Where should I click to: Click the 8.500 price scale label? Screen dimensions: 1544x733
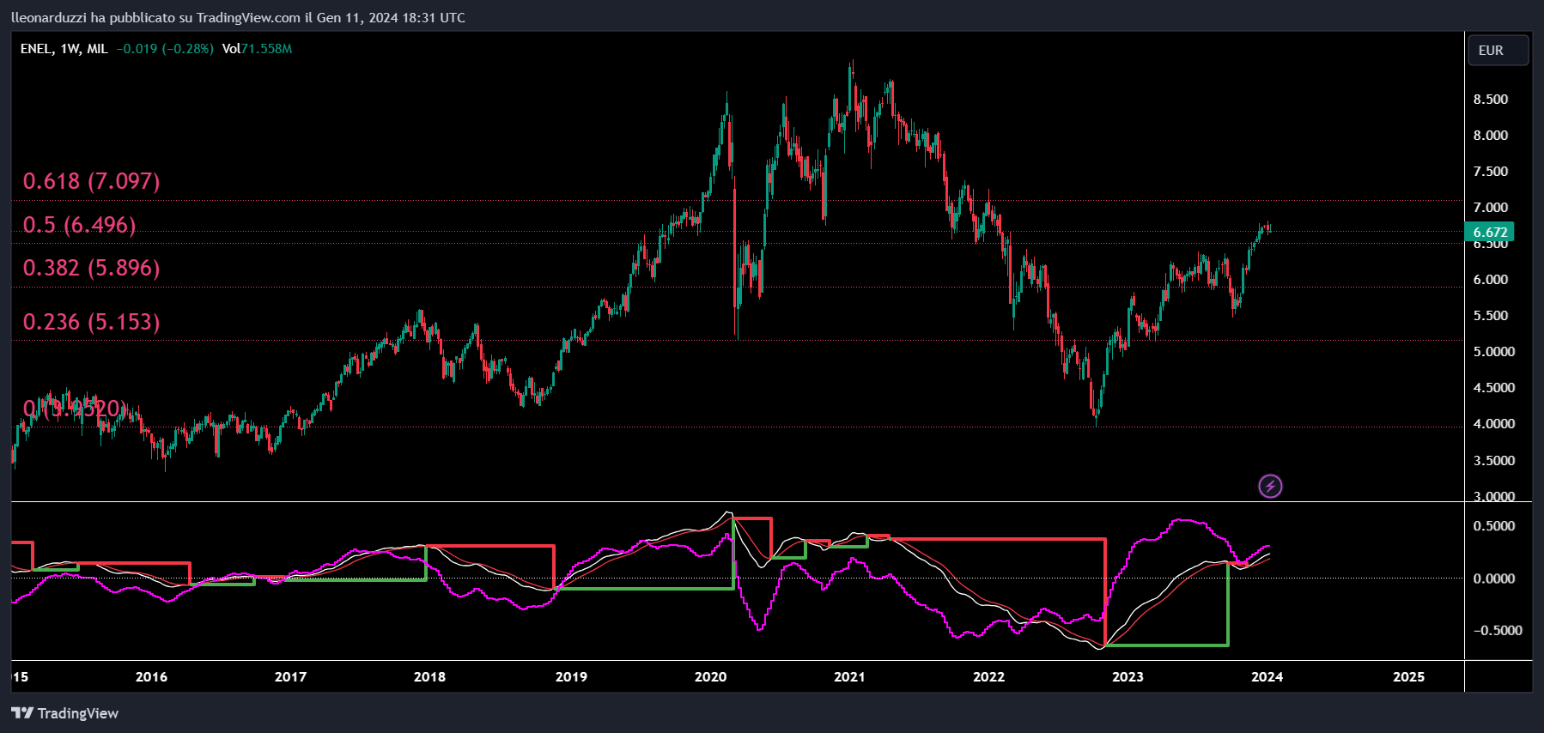(x=1491, y=100)
